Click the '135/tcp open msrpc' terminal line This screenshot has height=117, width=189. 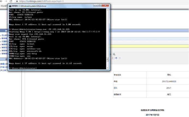coord(21,46)
